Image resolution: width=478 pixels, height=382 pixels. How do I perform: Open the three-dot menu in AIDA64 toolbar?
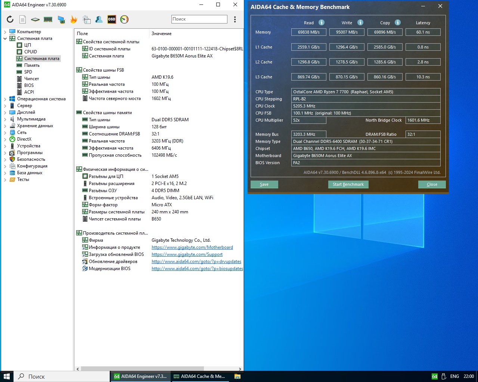(235, 19)
